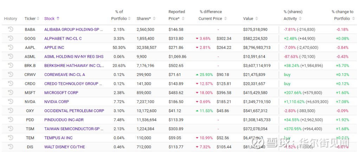The height and width of the screenshot is (154, 360).
Task: Open ALIBABA GROUP HOLDING stock link
Action: 73,30
